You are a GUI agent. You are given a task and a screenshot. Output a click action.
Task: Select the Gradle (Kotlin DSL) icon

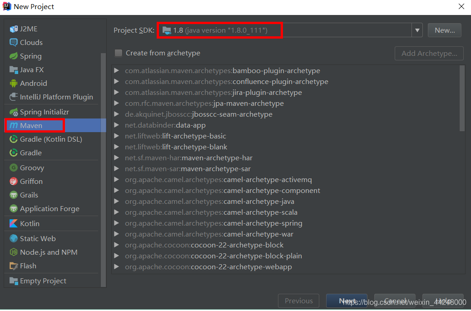(14, 139)
